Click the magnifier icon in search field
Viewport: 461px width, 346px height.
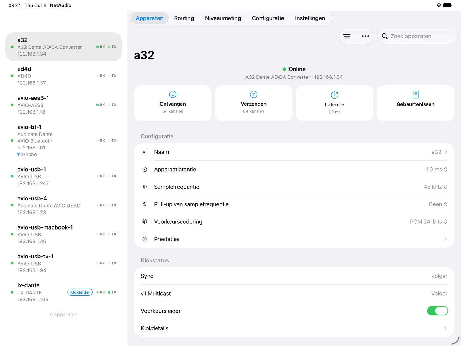point(385,36)
